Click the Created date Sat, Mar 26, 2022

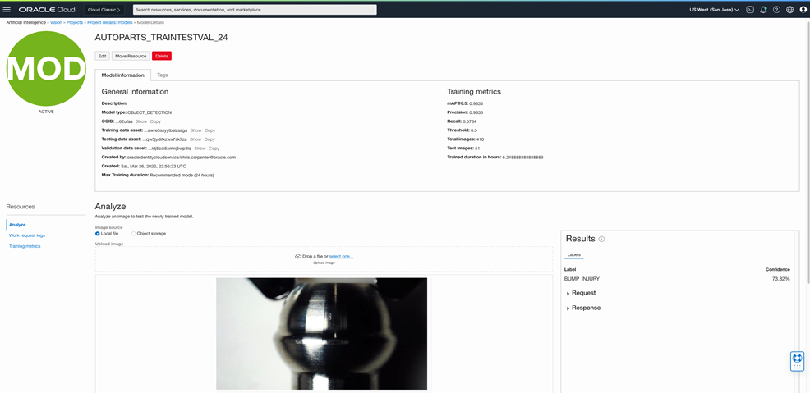pos(154,166)
